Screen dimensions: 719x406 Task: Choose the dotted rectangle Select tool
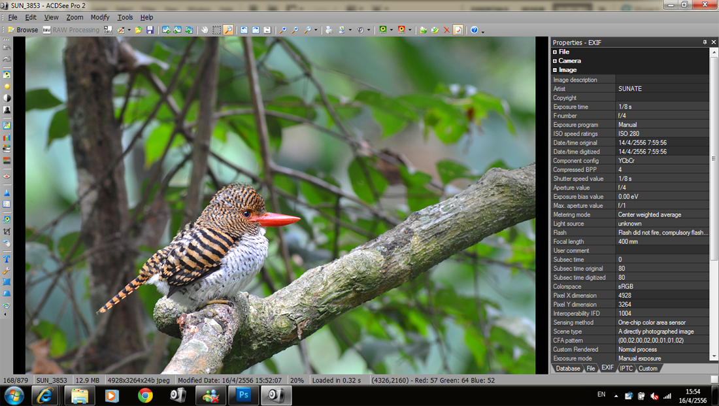(216, 30)
